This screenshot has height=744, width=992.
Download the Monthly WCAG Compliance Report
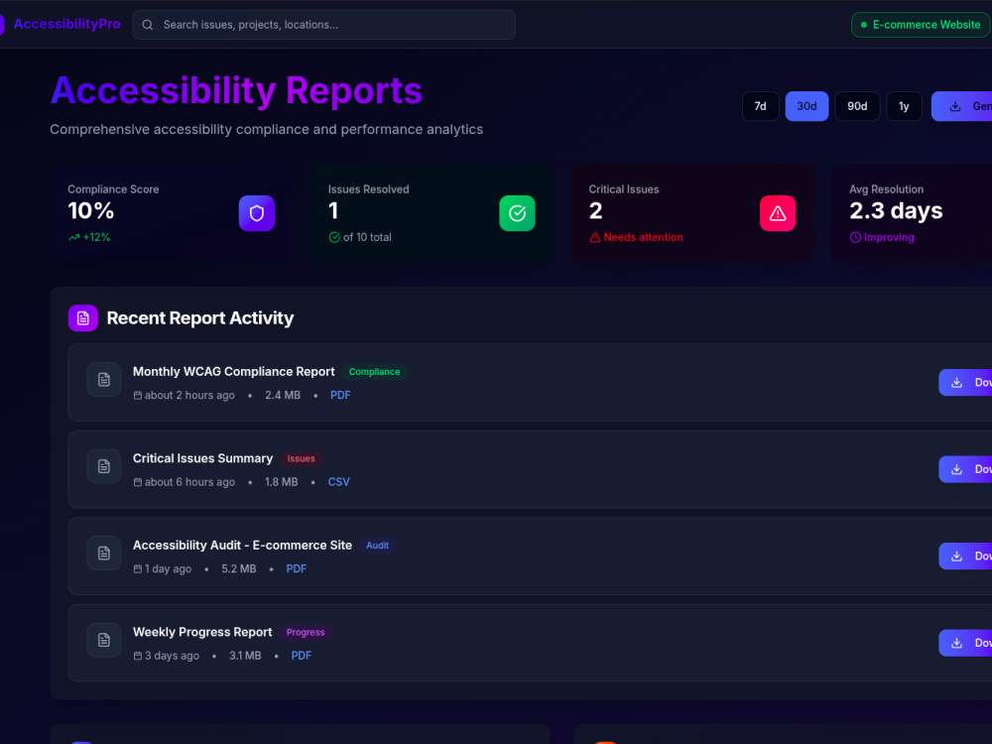click(965, 382)
